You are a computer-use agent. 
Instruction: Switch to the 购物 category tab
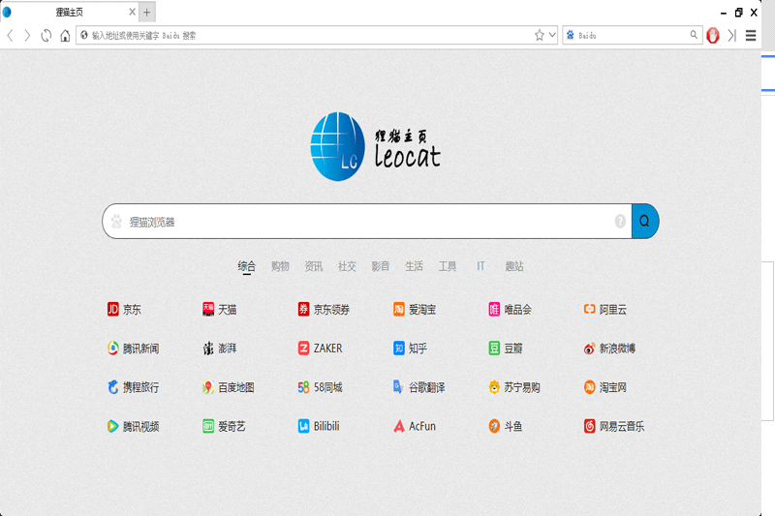pyautogui.click(x=280, y=266)
